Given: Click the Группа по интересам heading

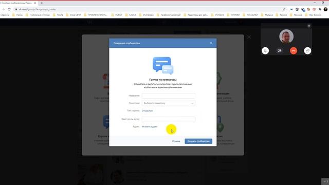Looking at the screenshot, I should coord(163,80).
